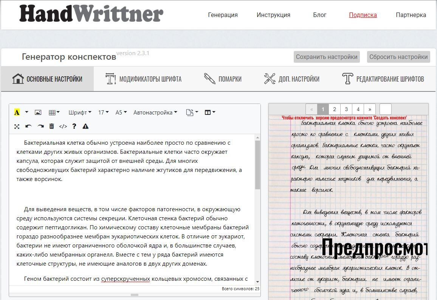Image resolution: width=437 pixels, height=300 pixels.
Task: Click the version 2.3.1 label
Action: [133, 53]
